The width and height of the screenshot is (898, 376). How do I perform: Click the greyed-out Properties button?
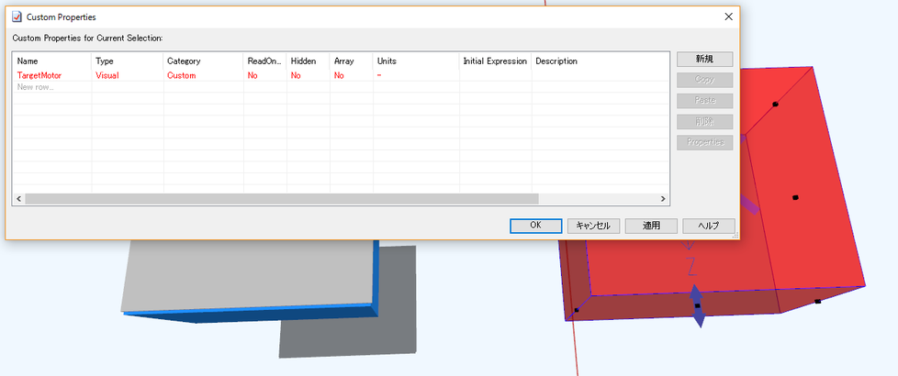coord(704,142)
